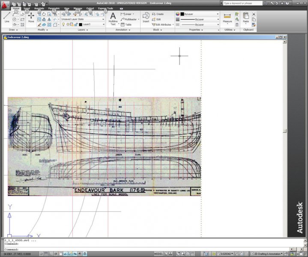Click the Linear dimension button
308x257 pixels.
click(x=127, y=14)
